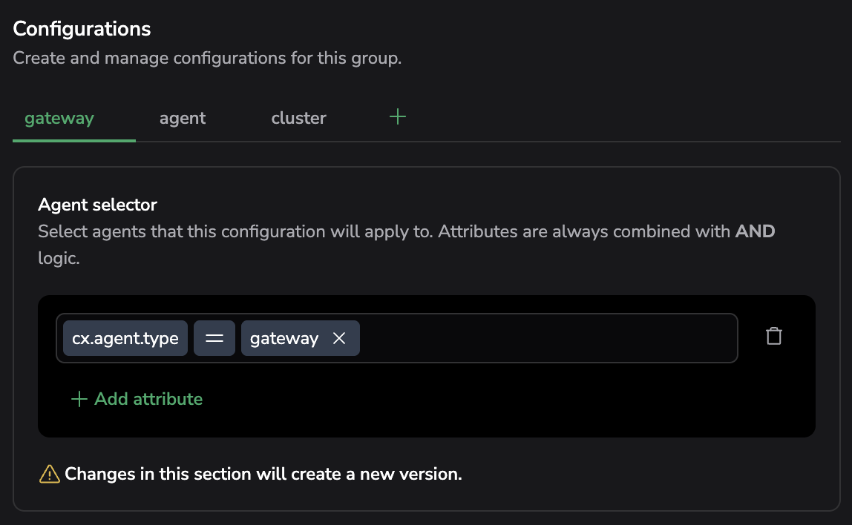Switch to the agent tab
The image size is (852, 525).
point(183,118)
